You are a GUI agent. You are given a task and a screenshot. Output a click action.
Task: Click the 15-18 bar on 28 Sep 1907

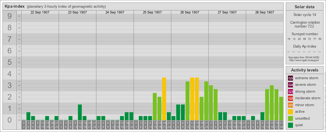271,103
